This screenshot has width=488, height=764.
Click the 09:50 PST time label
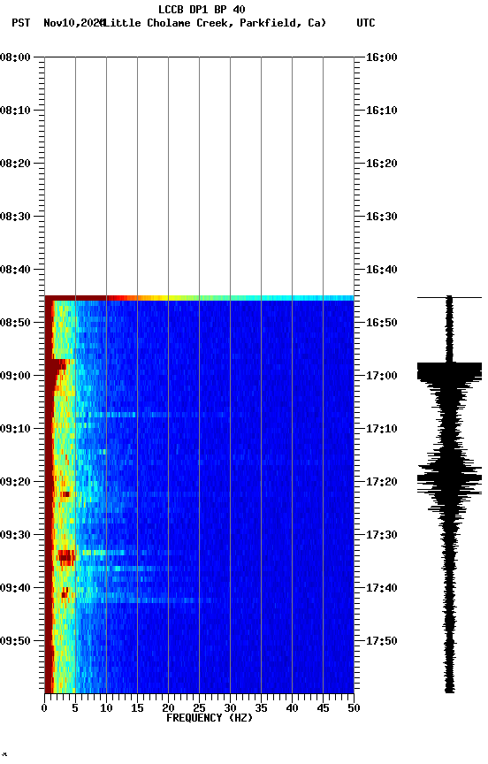click(15, 641)
